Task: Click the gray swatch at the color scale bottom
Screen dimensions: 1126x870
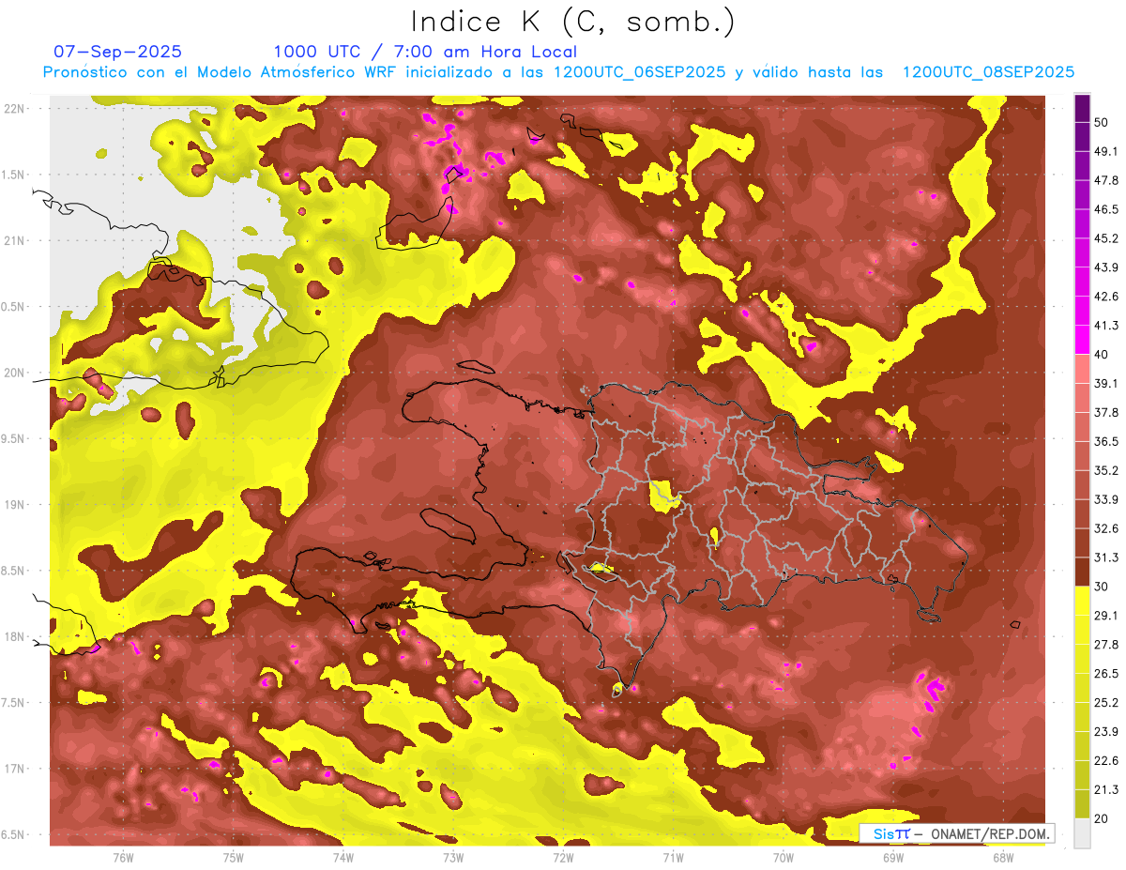Action: coord(1082,833)
